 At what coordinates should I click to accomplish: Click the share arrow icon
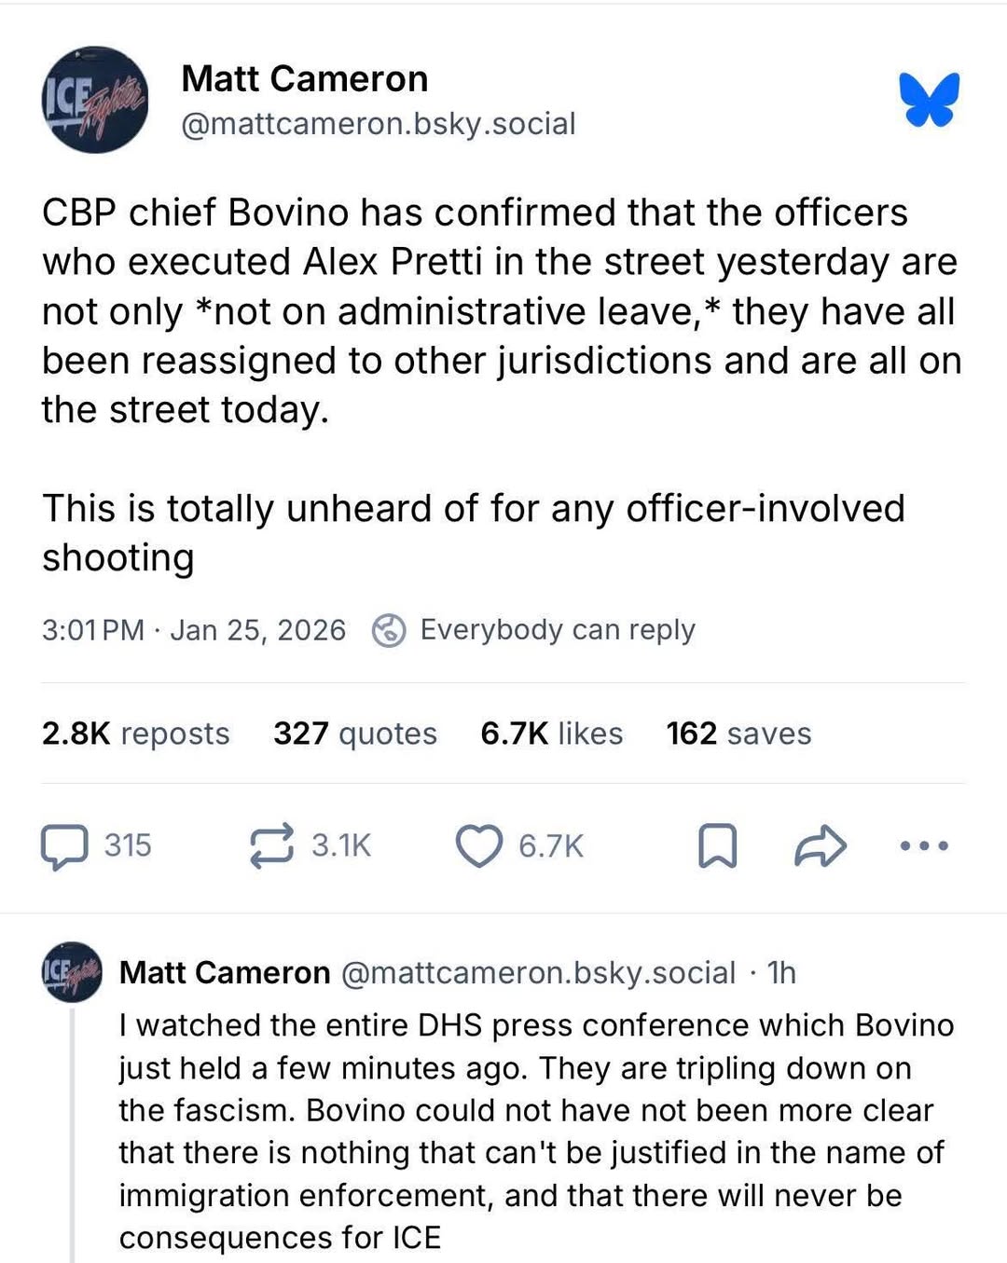pyautogui.click(x=820, y=846)
